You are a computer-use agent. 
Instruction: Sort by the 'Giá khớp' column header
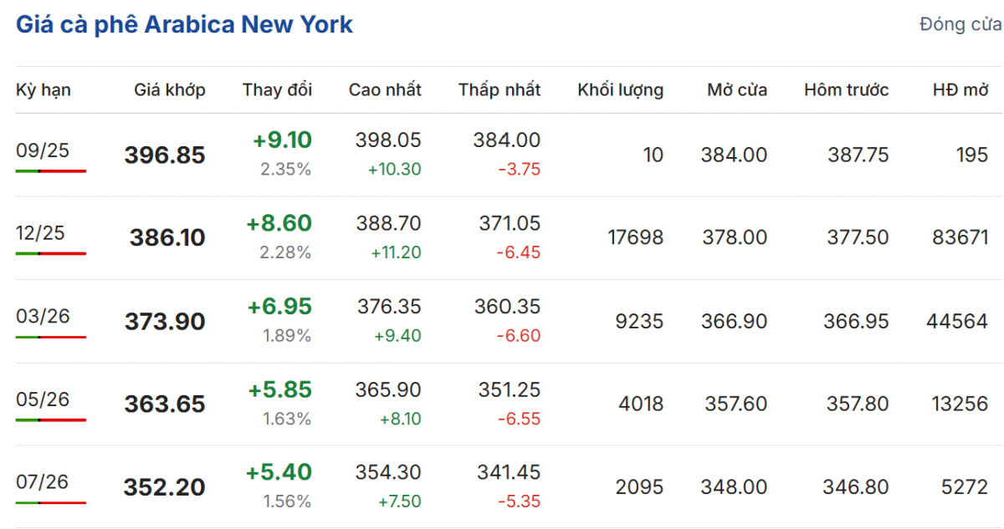point(170,90)
